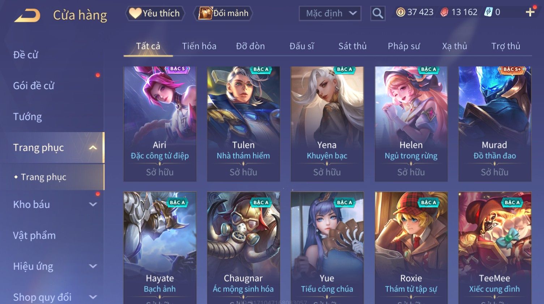This screenshot has height=304, width=544.
Task: Tap the plus icon to add currency
Action: click(530, 12)
